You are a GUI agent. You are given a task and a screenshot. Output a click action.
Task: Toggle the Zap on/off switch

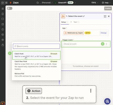tap(10, 8)
